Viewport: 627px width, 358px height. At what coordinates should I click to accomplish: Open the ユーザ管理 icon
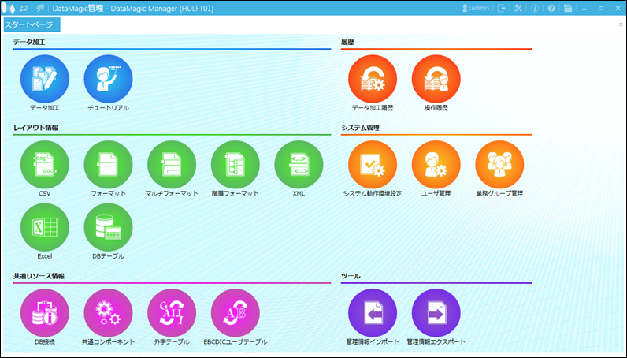pos(436,165)
